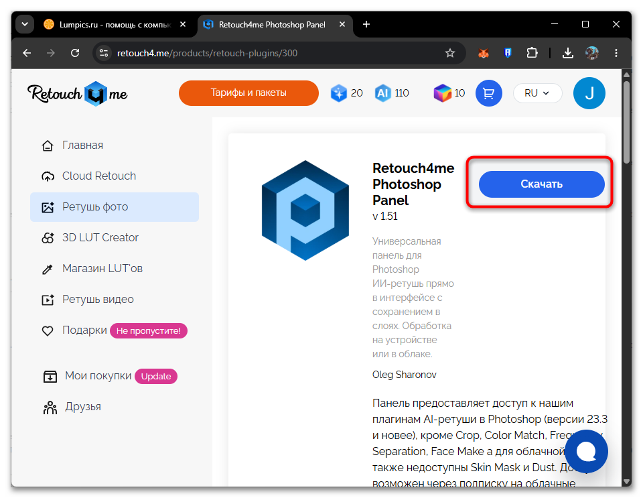Open Тарифы и пакеты page
Screen dimensions: 643x498
(248, 93)
